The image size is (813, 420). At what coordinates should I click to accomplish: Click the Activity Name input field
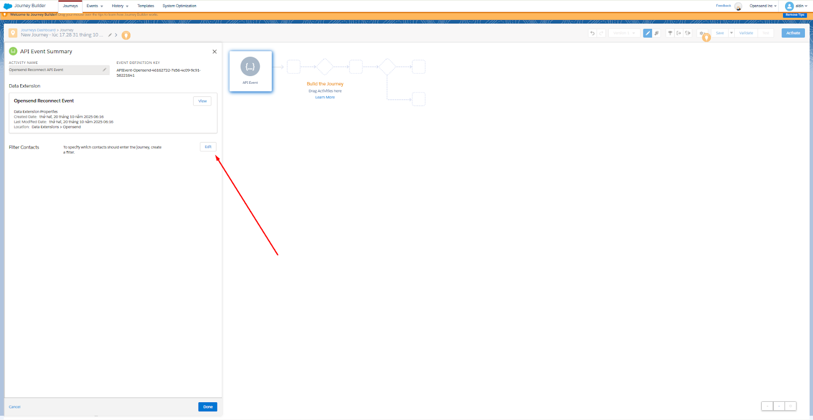coord(55,70)
